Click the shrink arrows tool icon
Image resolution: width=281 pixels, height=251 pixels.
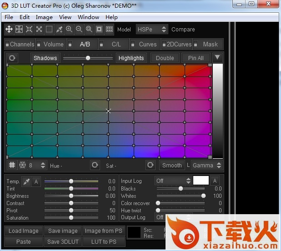[29, 29]
